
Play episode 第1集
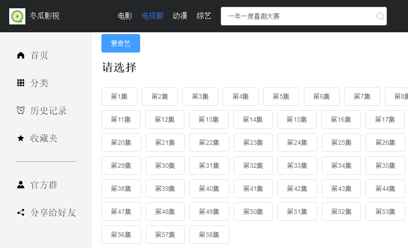point(119,96)
